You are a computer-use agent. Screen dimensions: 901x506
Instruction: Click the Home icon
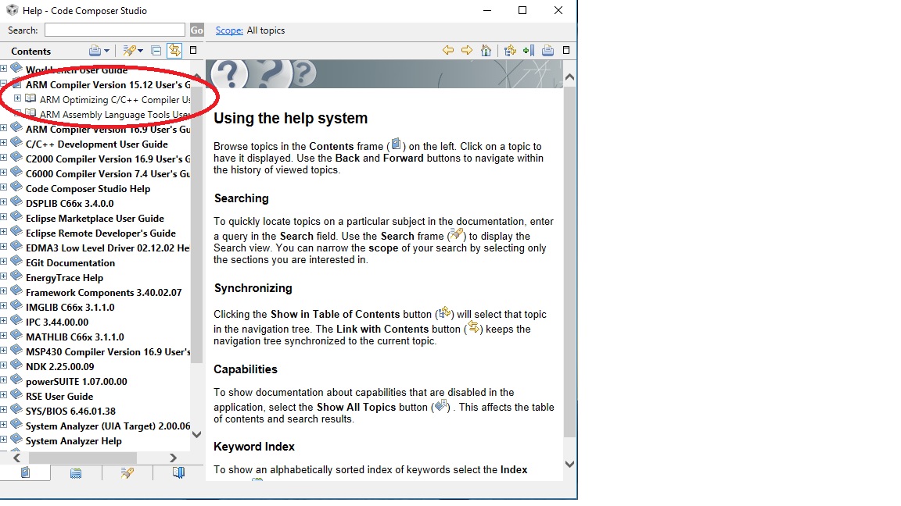[486, 51]
